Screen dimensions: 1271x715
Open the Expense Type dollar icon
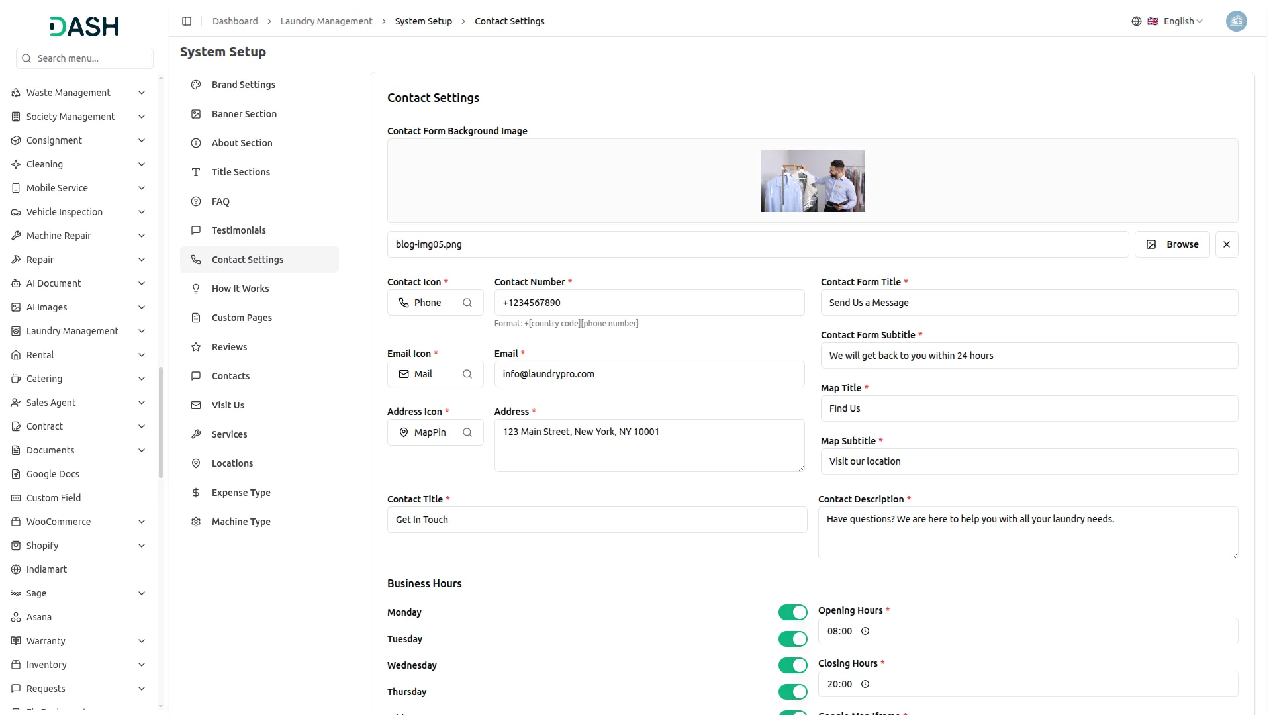pos(195,493)
